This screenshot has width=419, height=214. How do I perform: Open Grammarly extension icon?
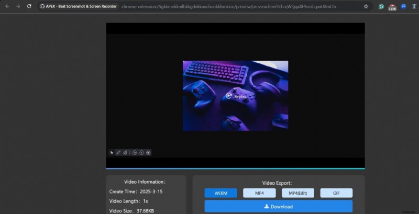(x=381, y=7)
